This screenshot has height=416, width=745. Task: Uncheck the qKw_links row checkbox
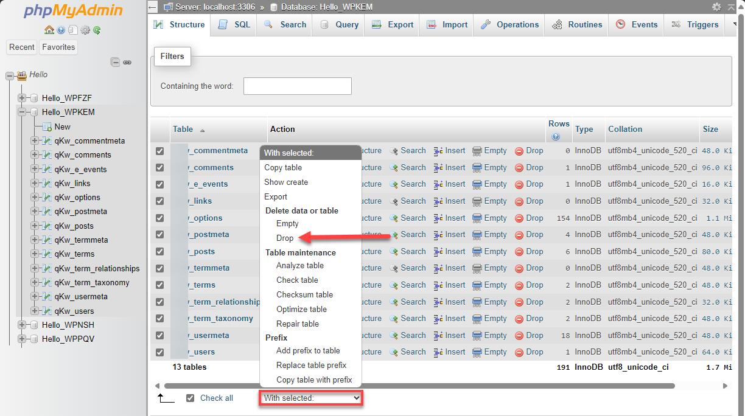pyautogui.click(x=159, y=201)
